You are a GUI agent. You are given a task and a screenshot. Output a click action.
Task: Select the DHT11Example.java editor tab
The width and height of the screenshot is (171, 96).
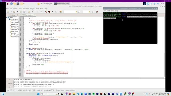pyautogui.click(x=26, y=15)
